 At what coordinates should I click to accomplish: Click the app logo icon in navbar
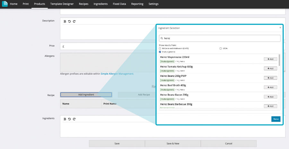4,4
